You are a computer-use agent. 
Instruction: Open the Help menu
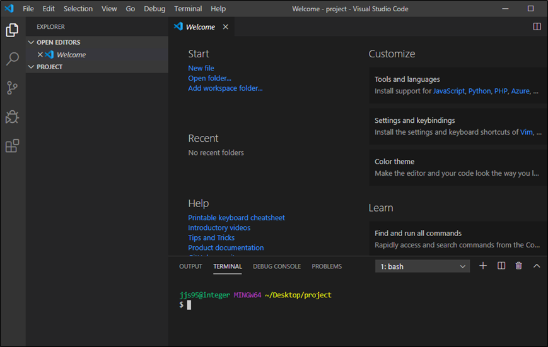[218, 9]
